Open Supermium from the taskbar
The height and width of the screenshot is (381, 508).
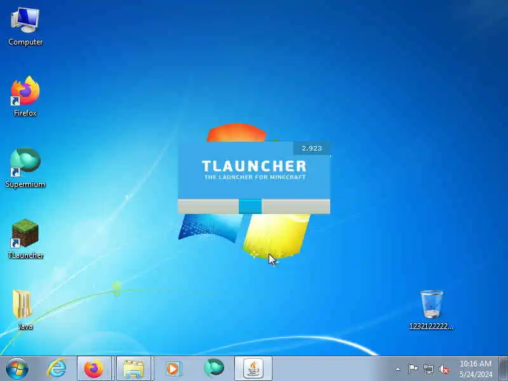pos(214,368)
